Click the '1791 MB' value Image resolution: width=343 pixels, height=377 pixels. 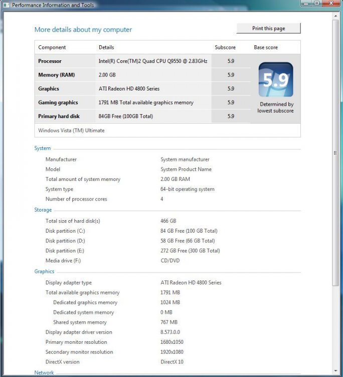pyautogui.click(x=170, y=293)
